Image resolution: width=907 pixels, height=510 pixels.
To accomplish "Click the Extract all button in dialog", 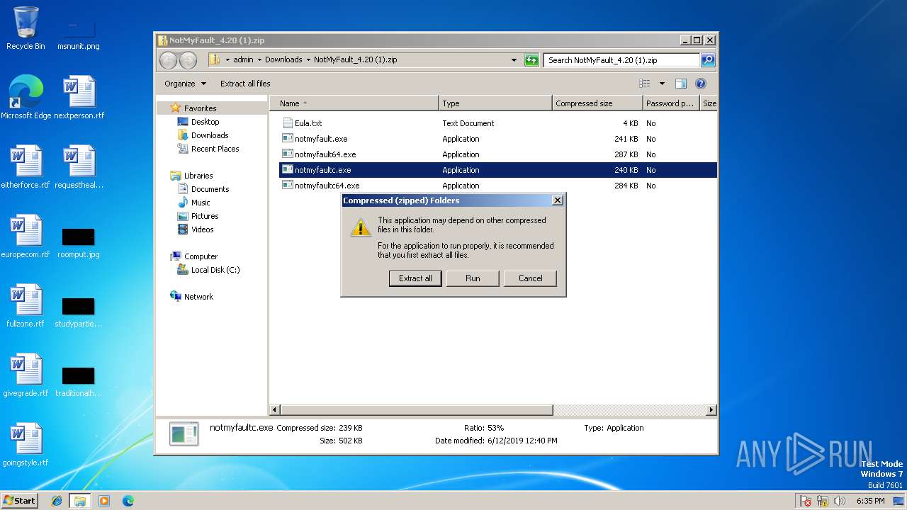I will [415, 278].
